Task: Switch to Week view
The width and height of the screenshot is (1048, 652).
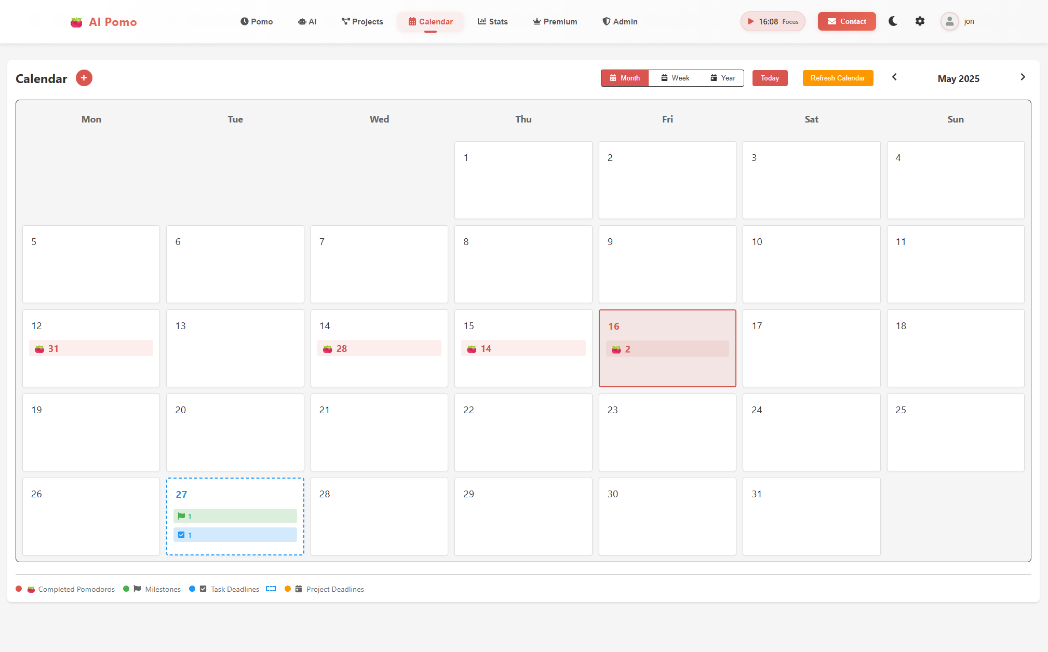Action: [x=675, y=78]
